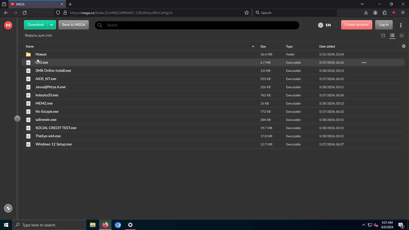The image size is (409, 230).
Task: Open the three-dot menu on the hovered row
Action: tap(363, 63)
